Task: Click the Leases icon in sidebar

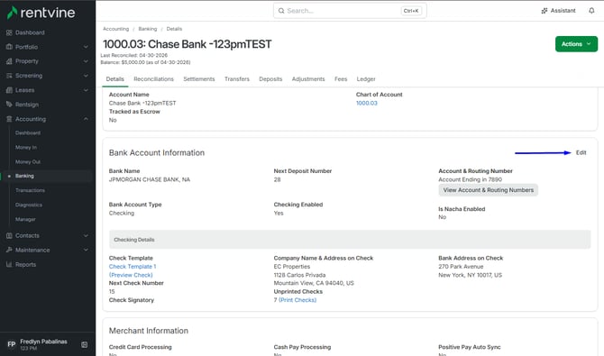Action: pos(9,90)
